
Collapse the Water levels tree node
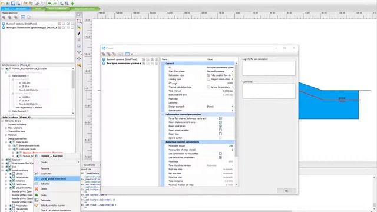(6, 142)
